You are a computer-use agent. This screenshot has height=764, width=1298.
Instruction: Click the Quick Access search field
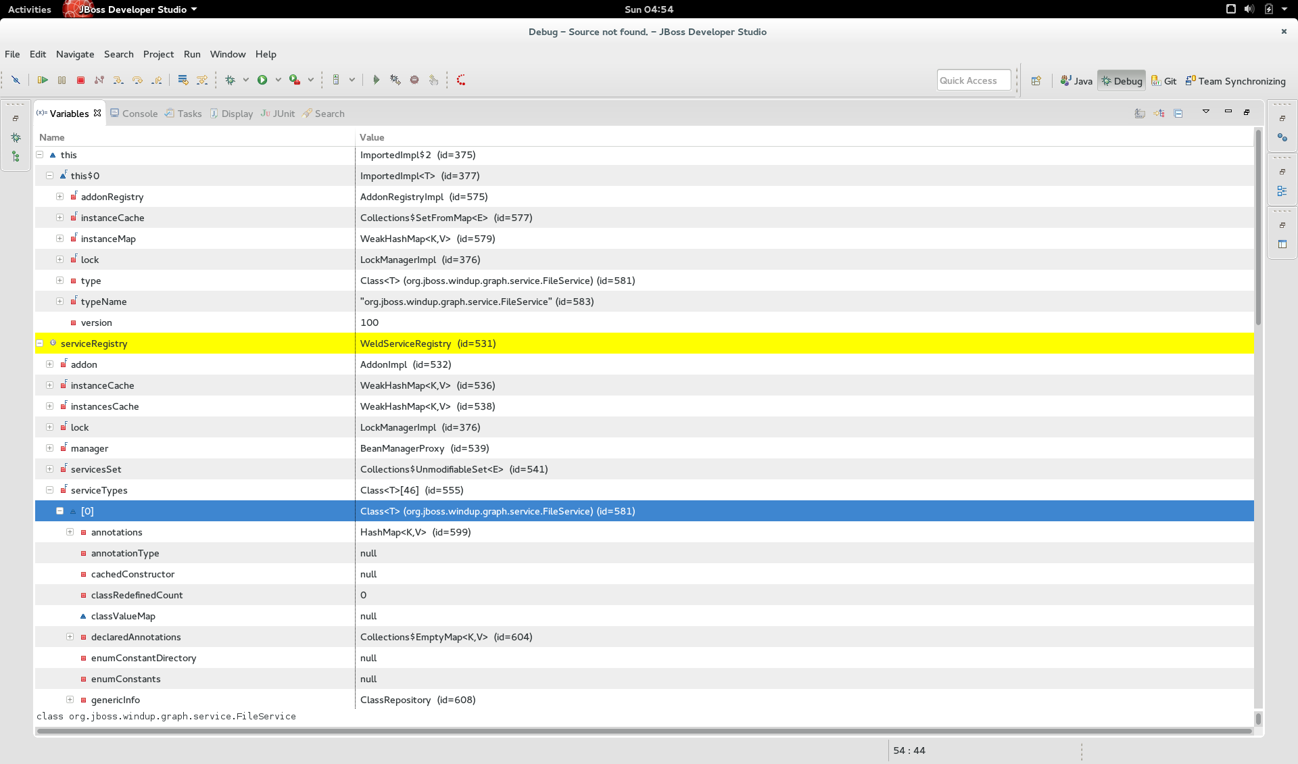pos(973,80)
